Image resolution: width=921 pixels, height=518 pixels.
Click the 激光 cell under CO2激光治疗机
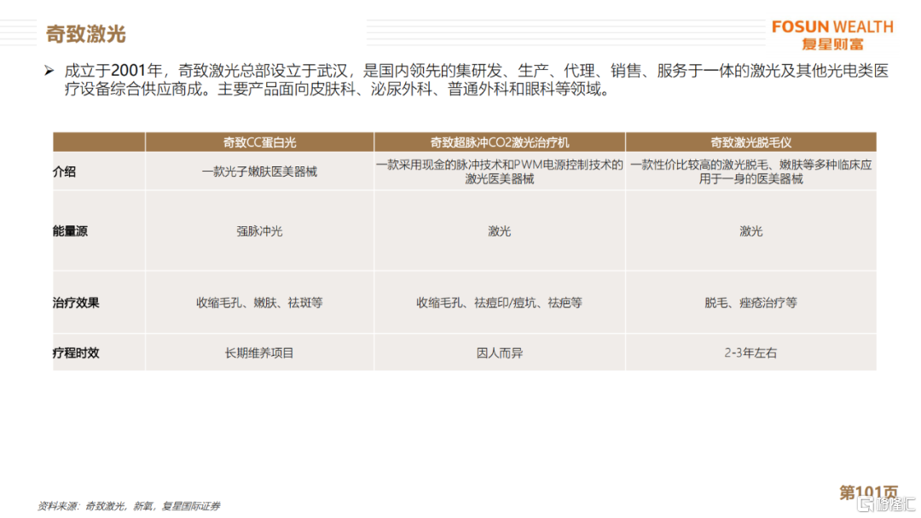(499, 231)
